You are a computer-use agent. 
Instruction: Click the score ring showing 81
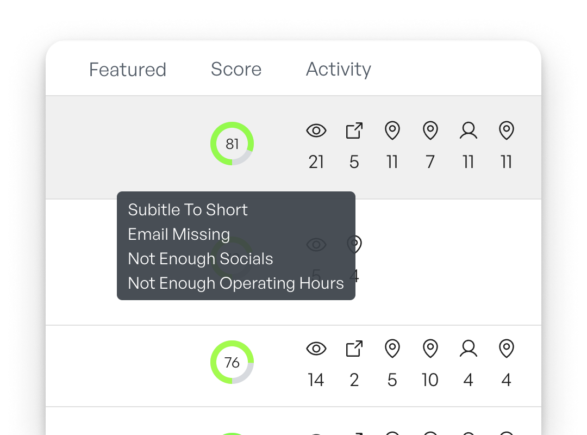coord(232,144)
